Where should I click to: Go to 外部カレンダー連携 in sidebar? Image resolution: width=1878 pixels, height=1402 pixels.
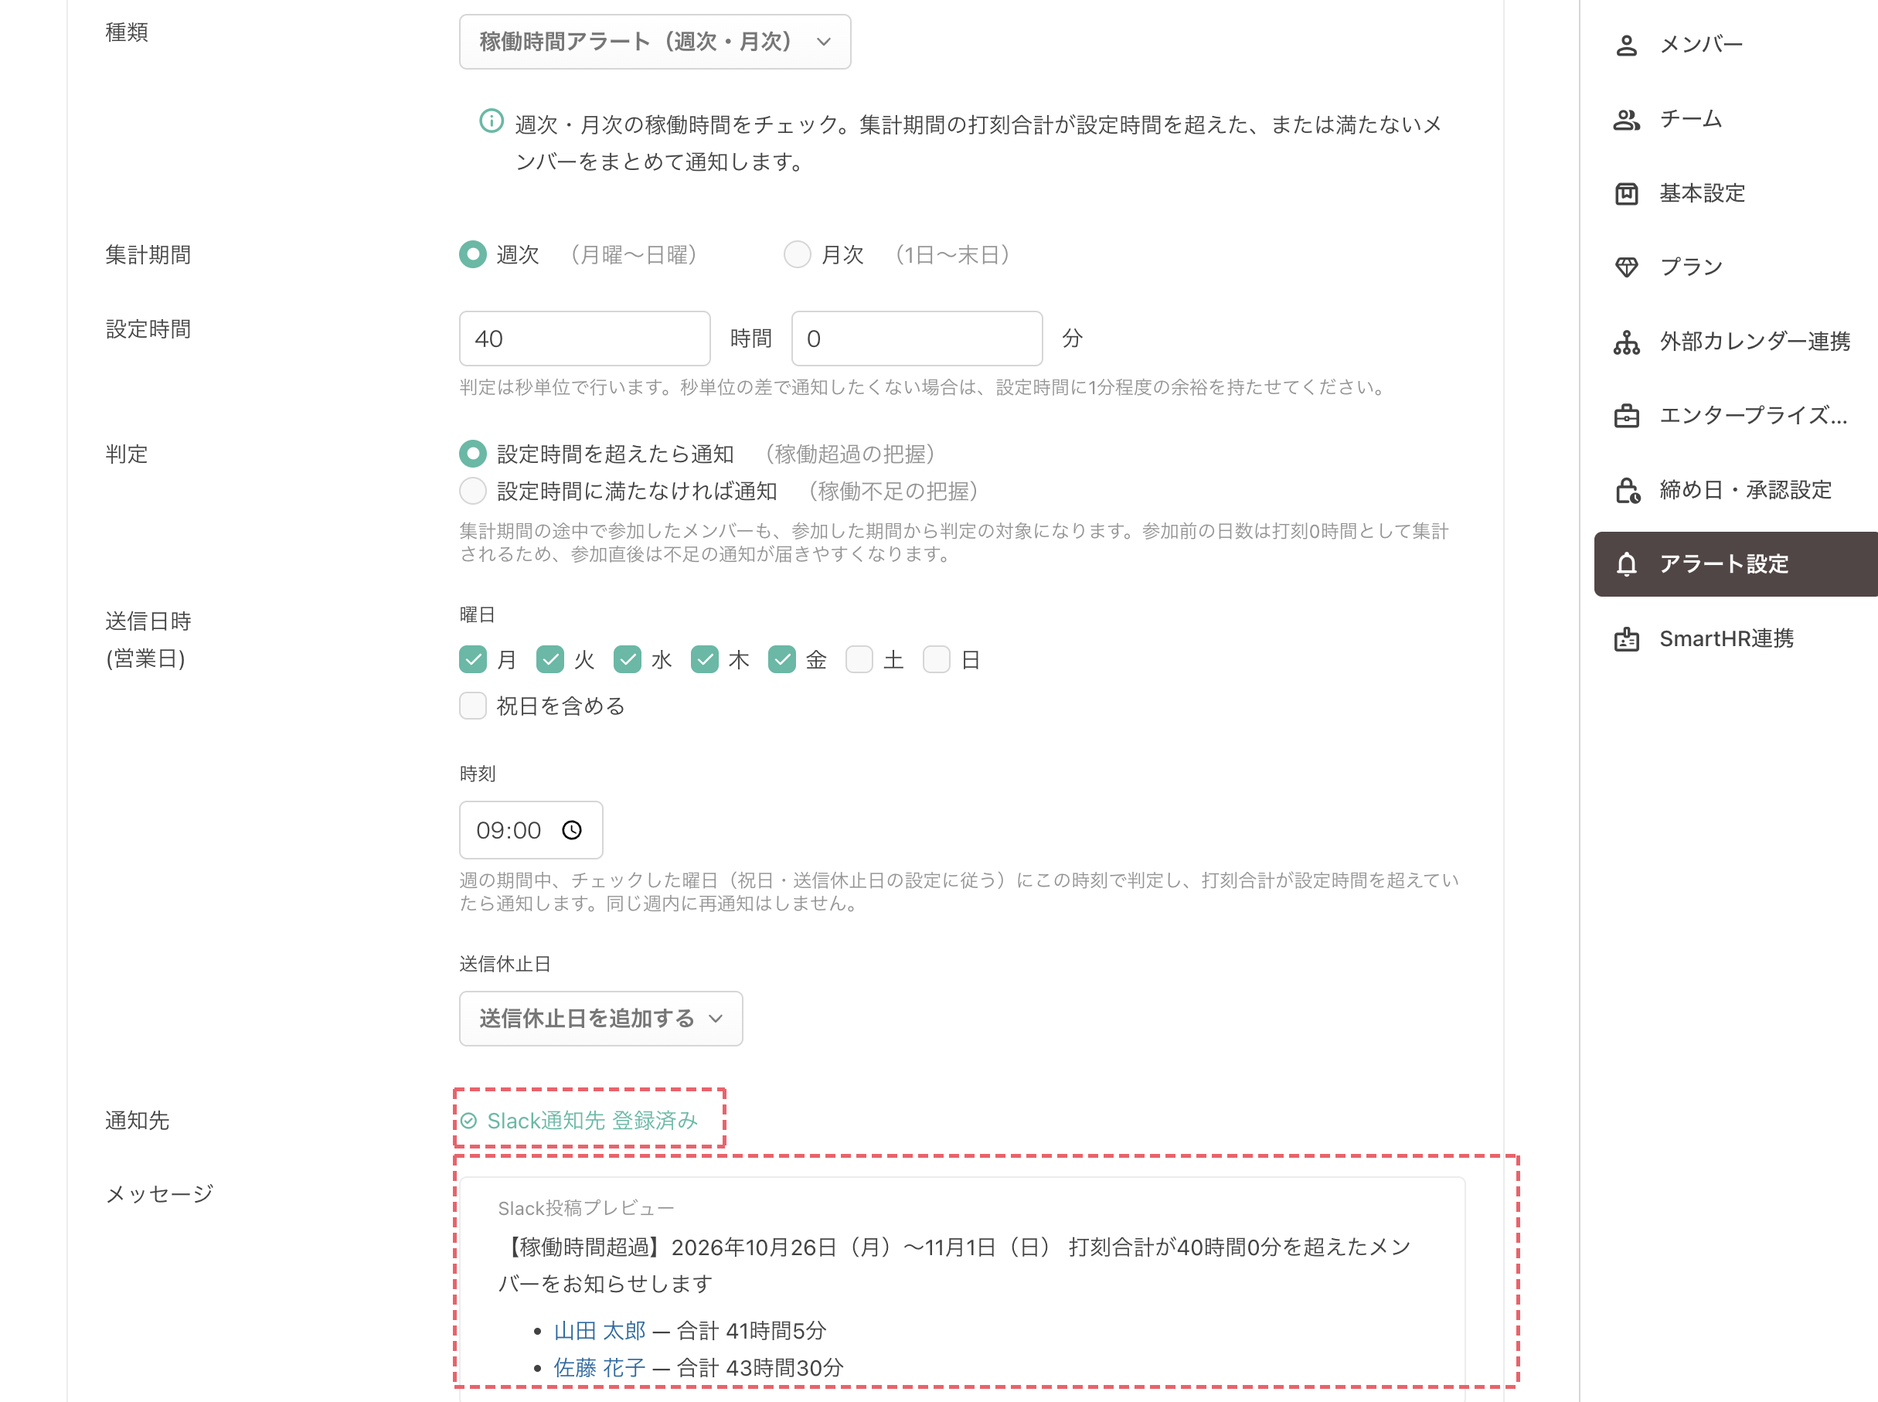coord(1736,342)
